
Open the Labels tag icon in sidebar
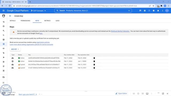point(3,53)
